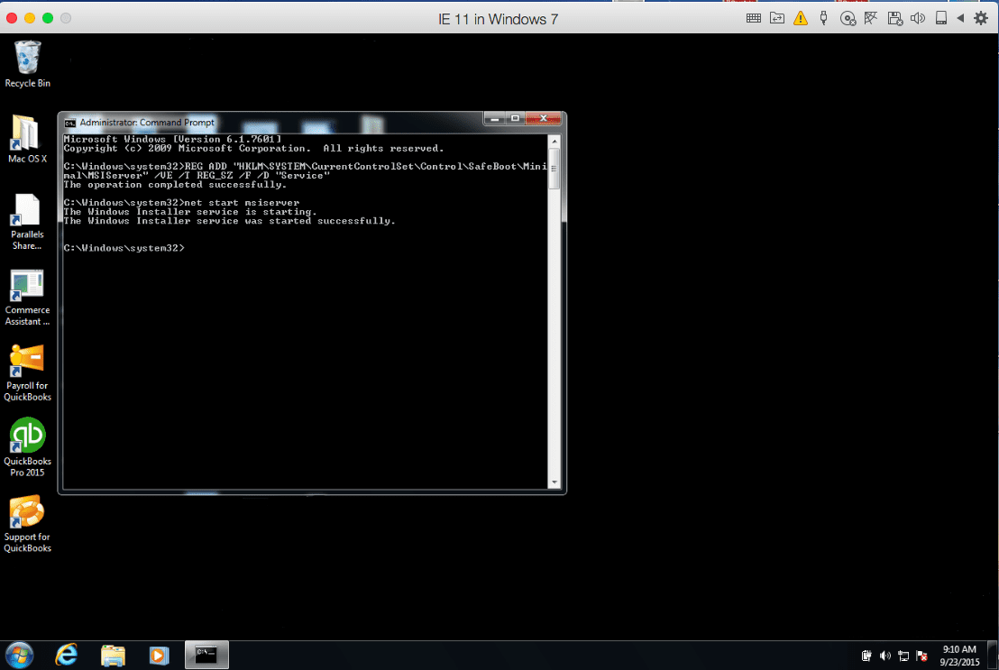The width and height of the screenshot is (999, 670).
Task: Open Command Prompt window system menu icon
Action: coord(69,123)
